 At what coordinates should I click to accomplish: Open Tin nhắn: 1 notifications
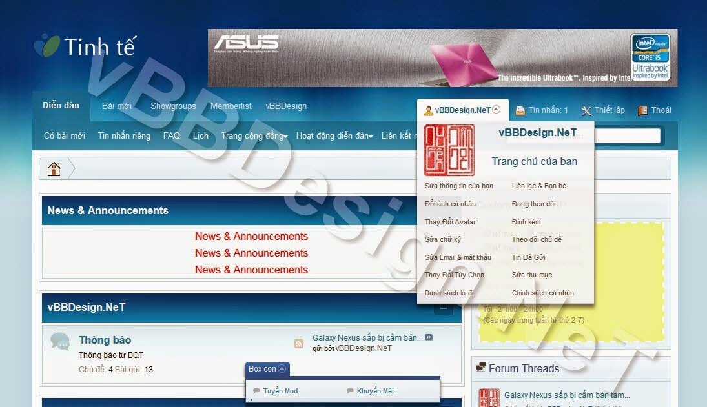coord(548,110)
